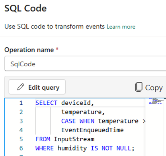
Task: Click the Operation name label
Action: click(29, 50)
